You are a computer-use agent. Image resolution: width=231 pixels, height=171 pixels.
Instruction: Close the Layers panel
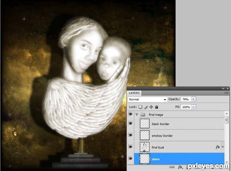228,88
